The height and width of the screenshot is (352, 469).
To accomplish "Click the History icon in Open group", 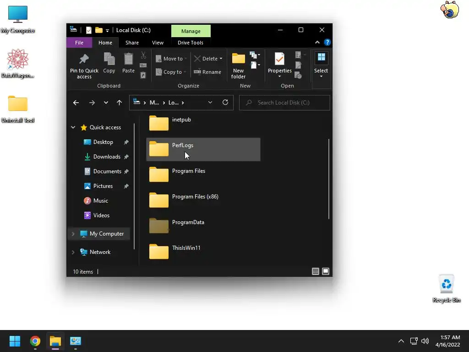I will pyautogui.click(x=298, y=75).
